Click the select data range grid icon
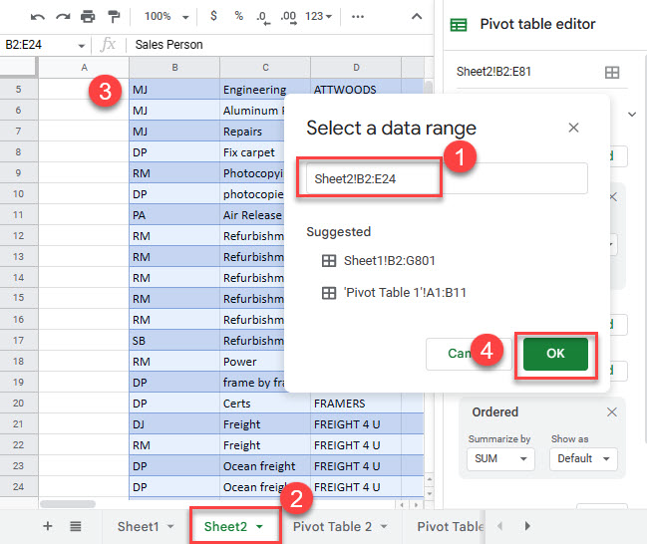 pos(612,72)
